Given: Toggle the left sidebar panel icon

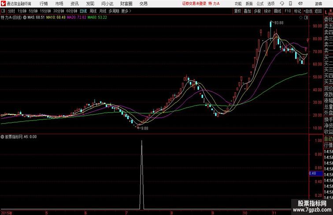Looking at the screenshot, I should [x=3, y=11].
